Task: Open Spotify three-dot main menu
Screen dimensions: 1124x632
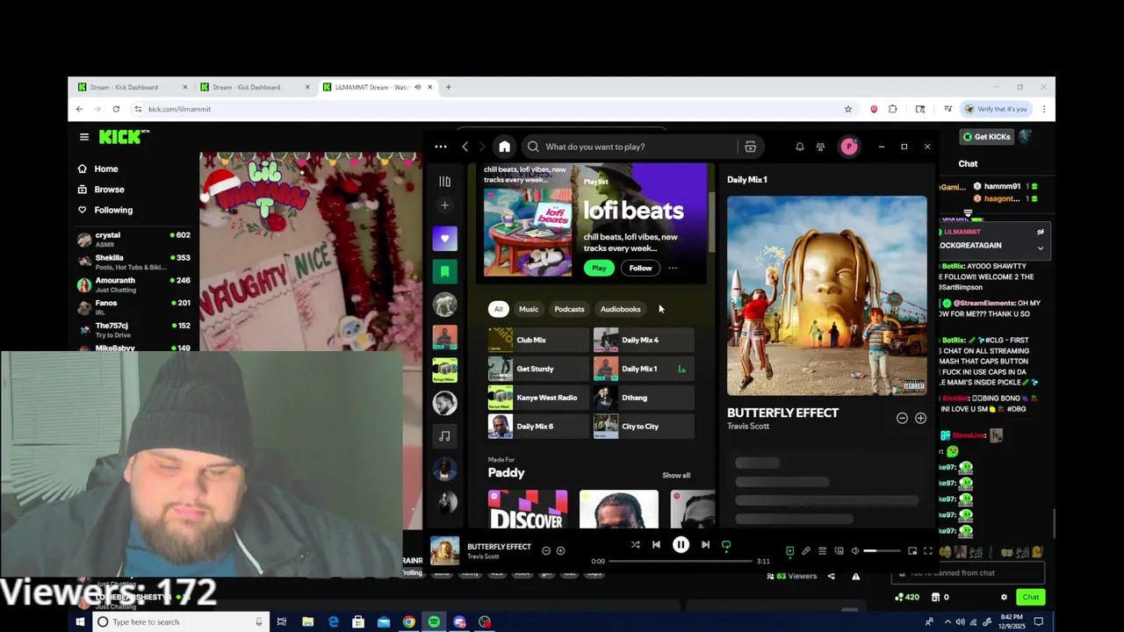Action: [441, 147]
